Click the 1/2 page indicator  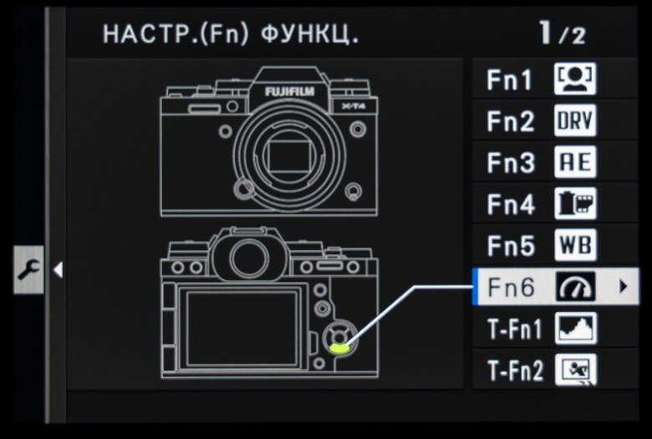(x=562, y=33)
